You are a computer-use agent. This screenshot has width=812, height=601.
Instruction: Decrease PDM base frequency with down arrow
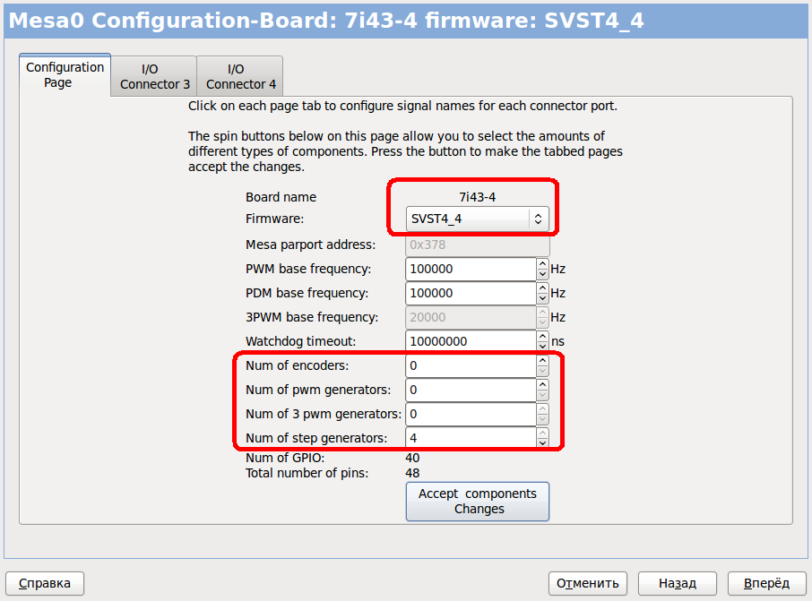click(542, 298)
